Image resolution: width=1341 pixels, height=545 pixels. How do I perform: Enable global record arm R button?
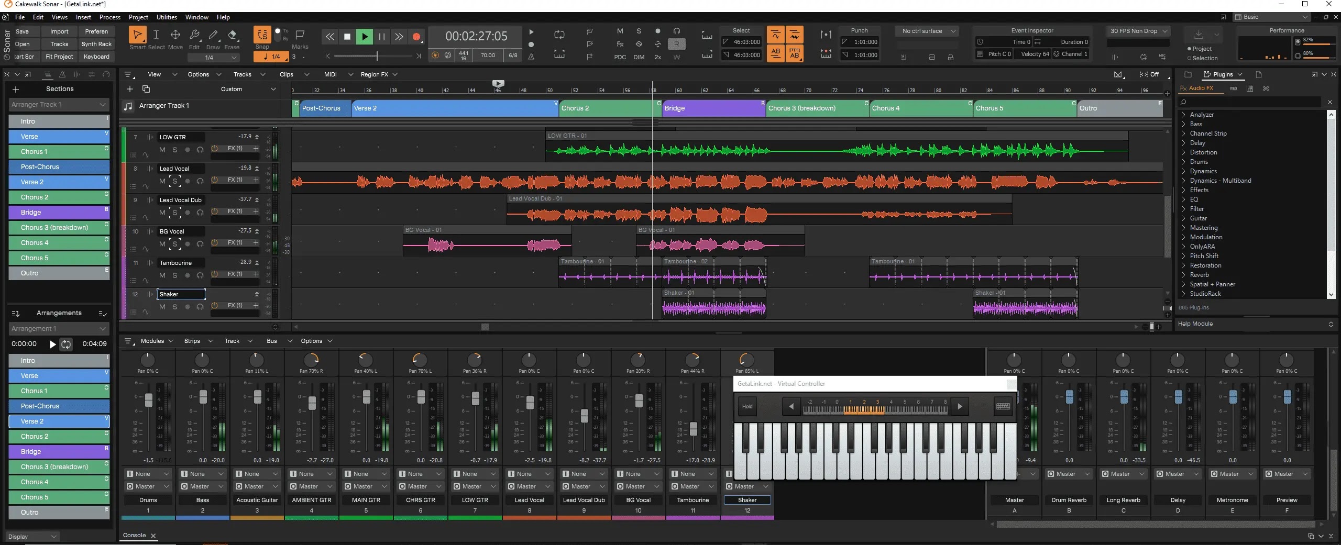click(x=677, y=44)
